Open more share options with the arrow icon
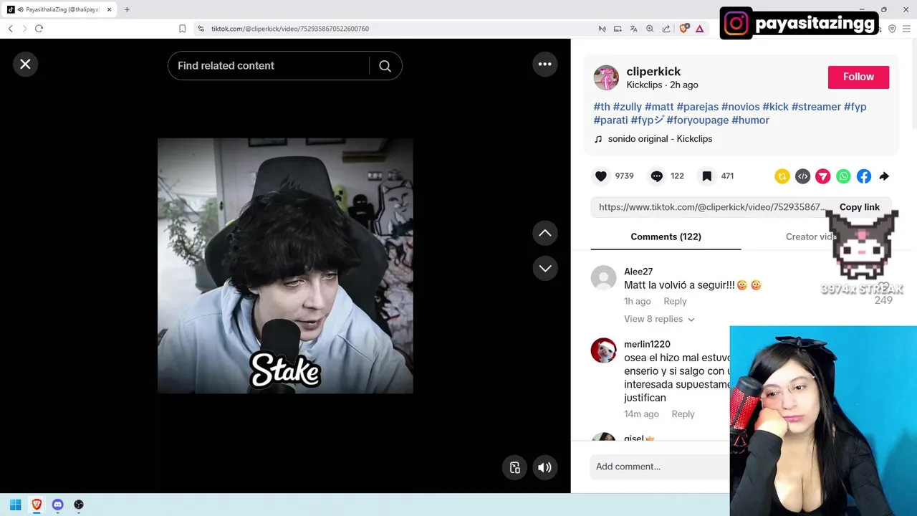Image resolution: width=917 pixels, height=516 pixels. point(884,176)
